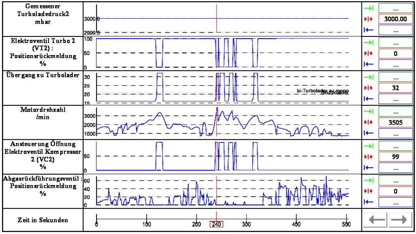This screenshot has width=416, height=234.
Task: Click the green max field in Abgasrückführungsventil row
Action: click(x=395, y=181)
